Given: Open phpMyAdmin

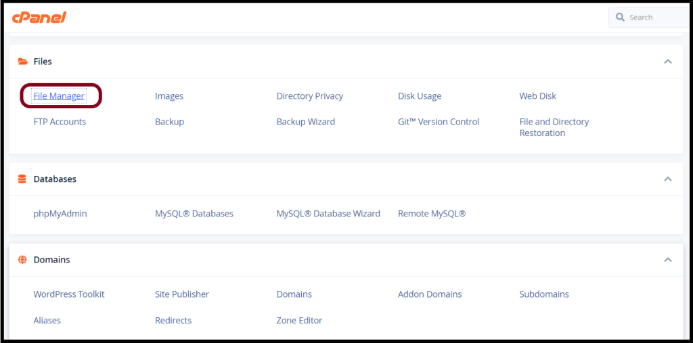Looking at the screenshot, I should pyautogui.click(x=60, y=214).
